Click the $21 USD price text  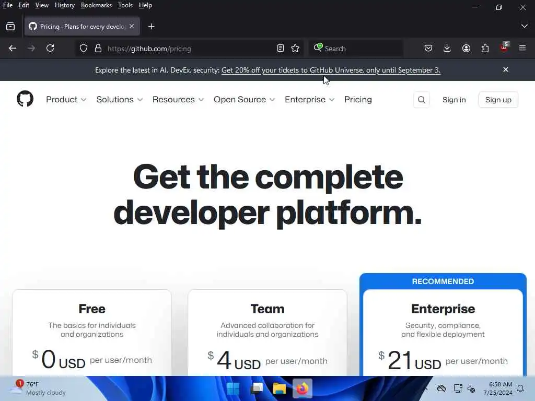tap(410, 361)
